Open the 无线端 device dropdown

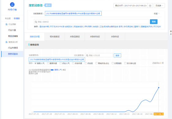(159, 6)
